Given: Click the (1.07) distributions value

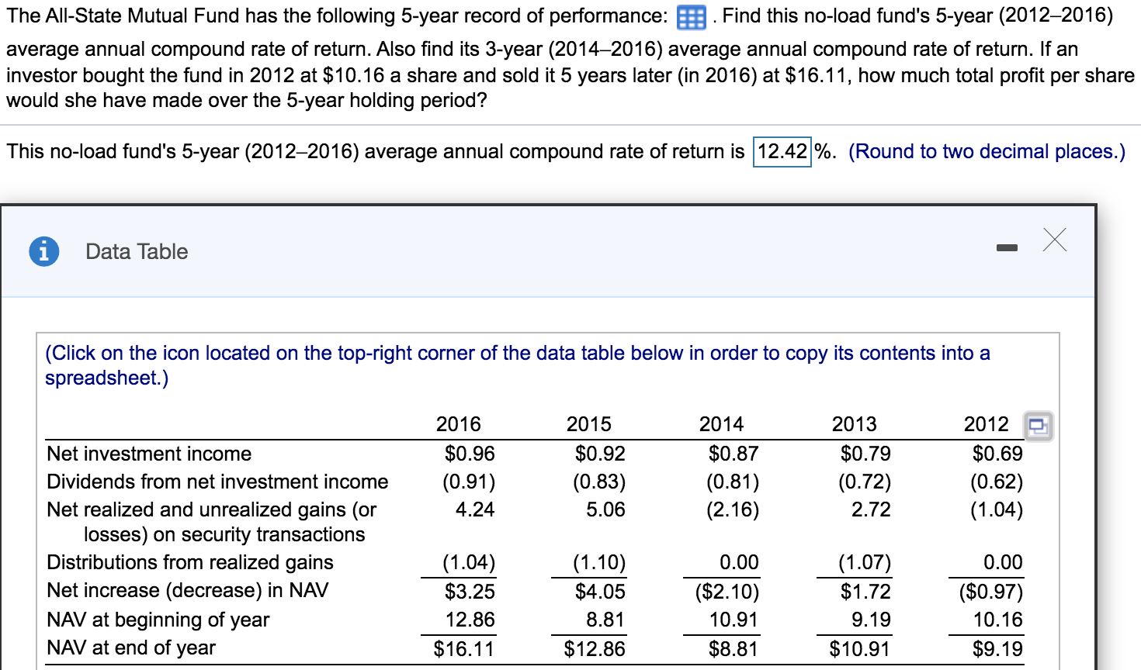Looking at the screenshot, I should (865, 562).
